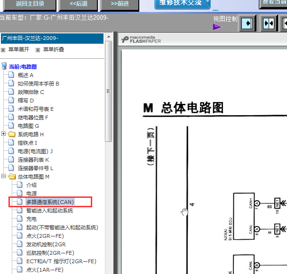Click the M 总体电路图 document title
This screenshot has width=287, height=274.
(183, 108)
